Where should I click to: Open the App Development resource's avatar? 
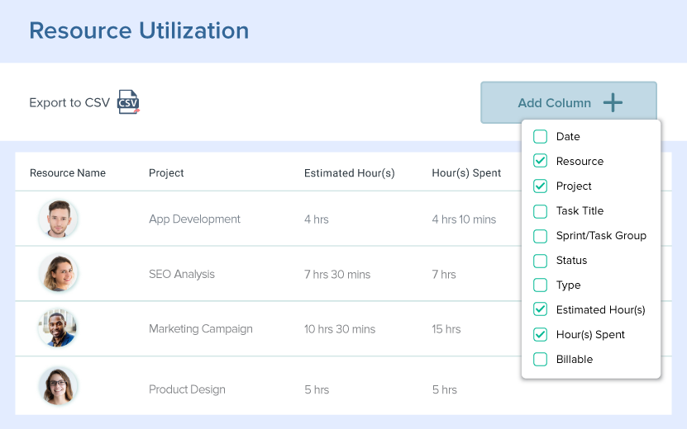click(58, 219)
